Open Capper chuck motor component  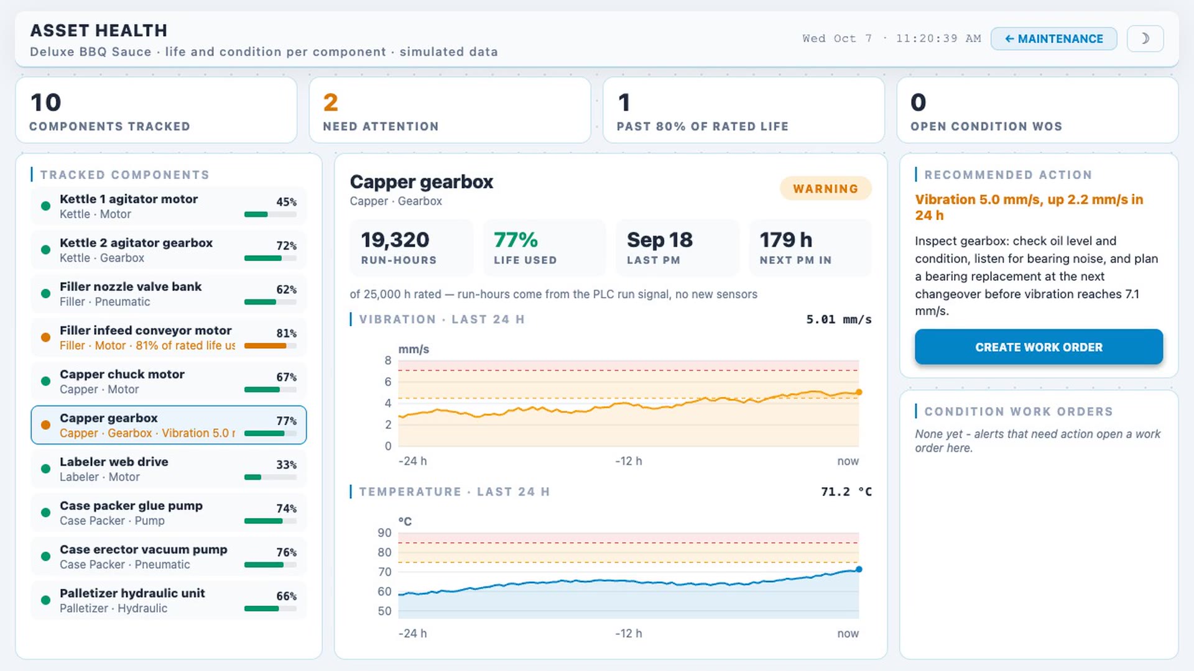169,381
